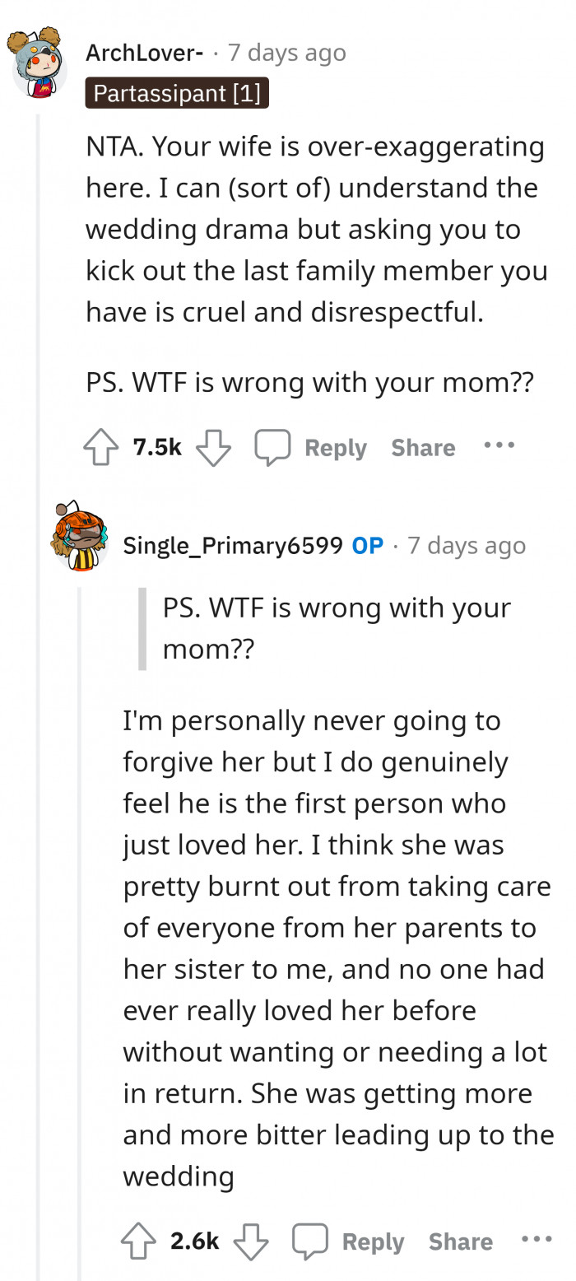This screenshot has height=1281, width=576.
Task: Click comment bubble icon on ArchLover- comment
Action: pyautogui.click(x=272, y=447)
